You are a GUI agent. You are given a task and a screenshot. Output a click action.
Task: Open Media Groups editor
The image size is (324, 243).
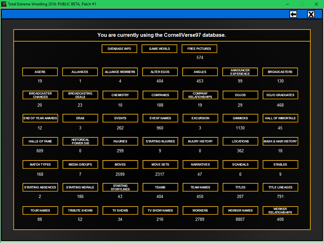pyautogui.click(x=80, y=165)
